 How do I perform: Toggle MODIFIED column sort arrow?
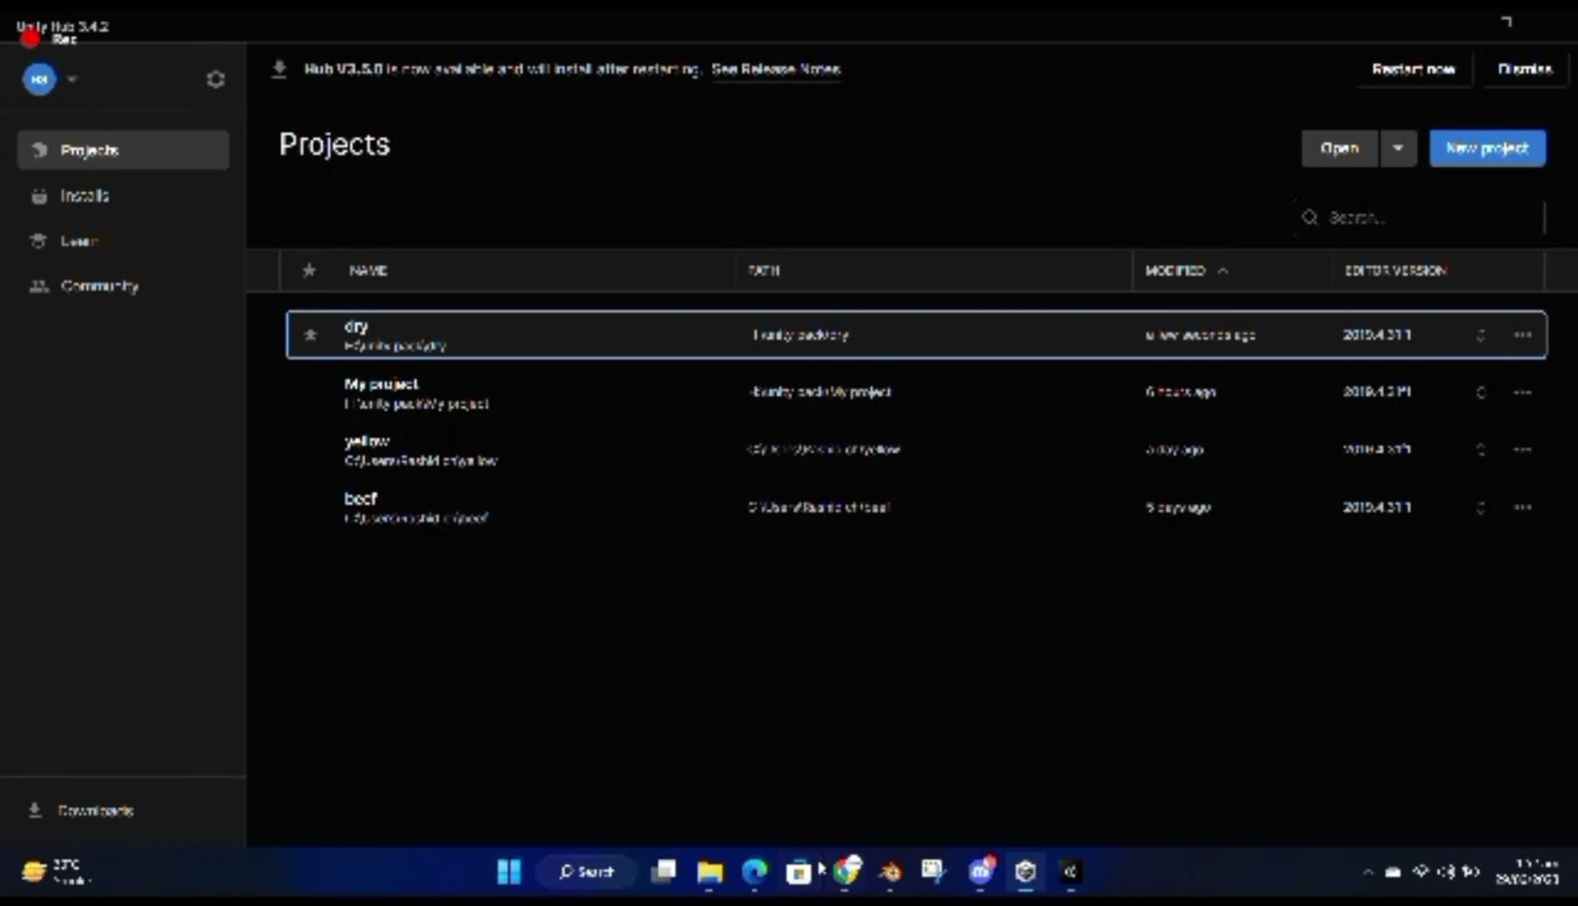1223,270
